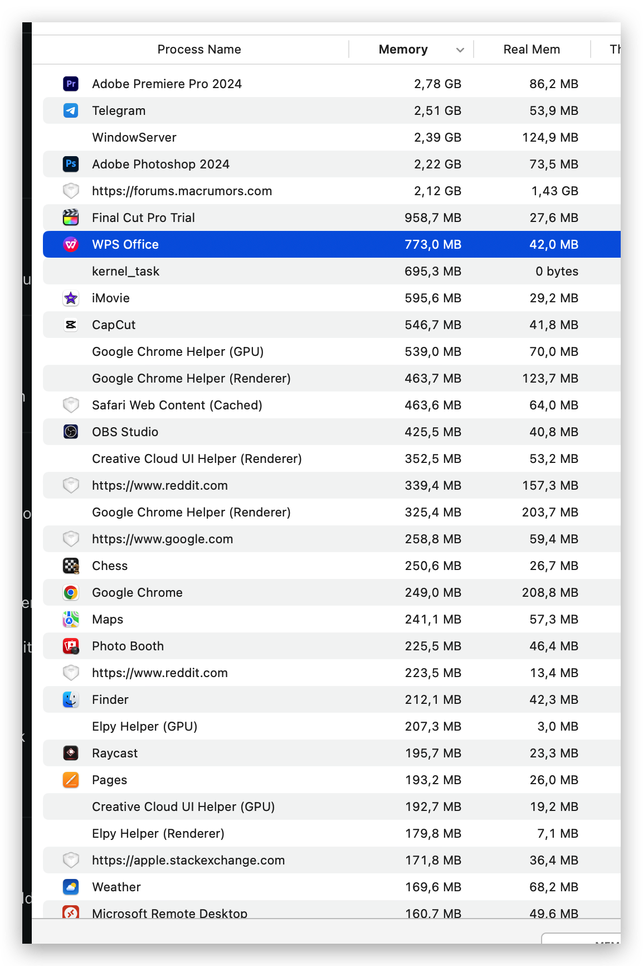Click the shield icon beside reddit.com 339,4 MB
The image size is (643, 966).
click(71, 485)
